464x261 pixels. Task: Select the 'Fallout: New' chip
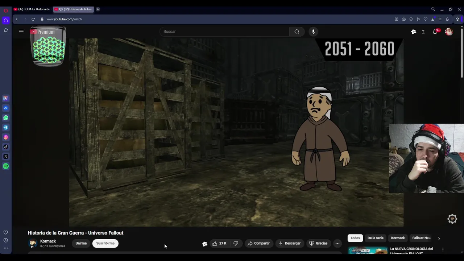(422, 238)
